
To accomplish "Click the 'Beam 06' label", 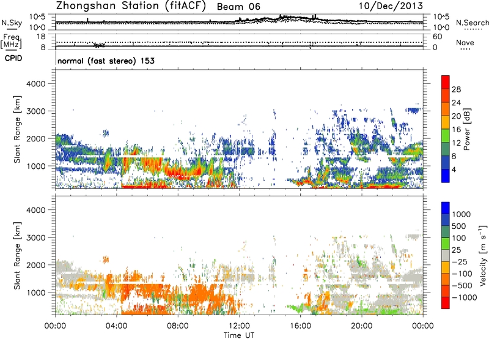I will tap(238, 7).
